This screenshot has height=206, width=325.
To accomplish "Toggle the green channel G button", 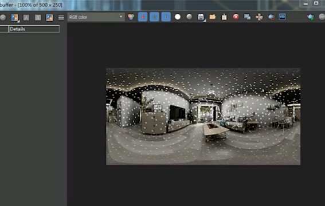I will (154, 17).
